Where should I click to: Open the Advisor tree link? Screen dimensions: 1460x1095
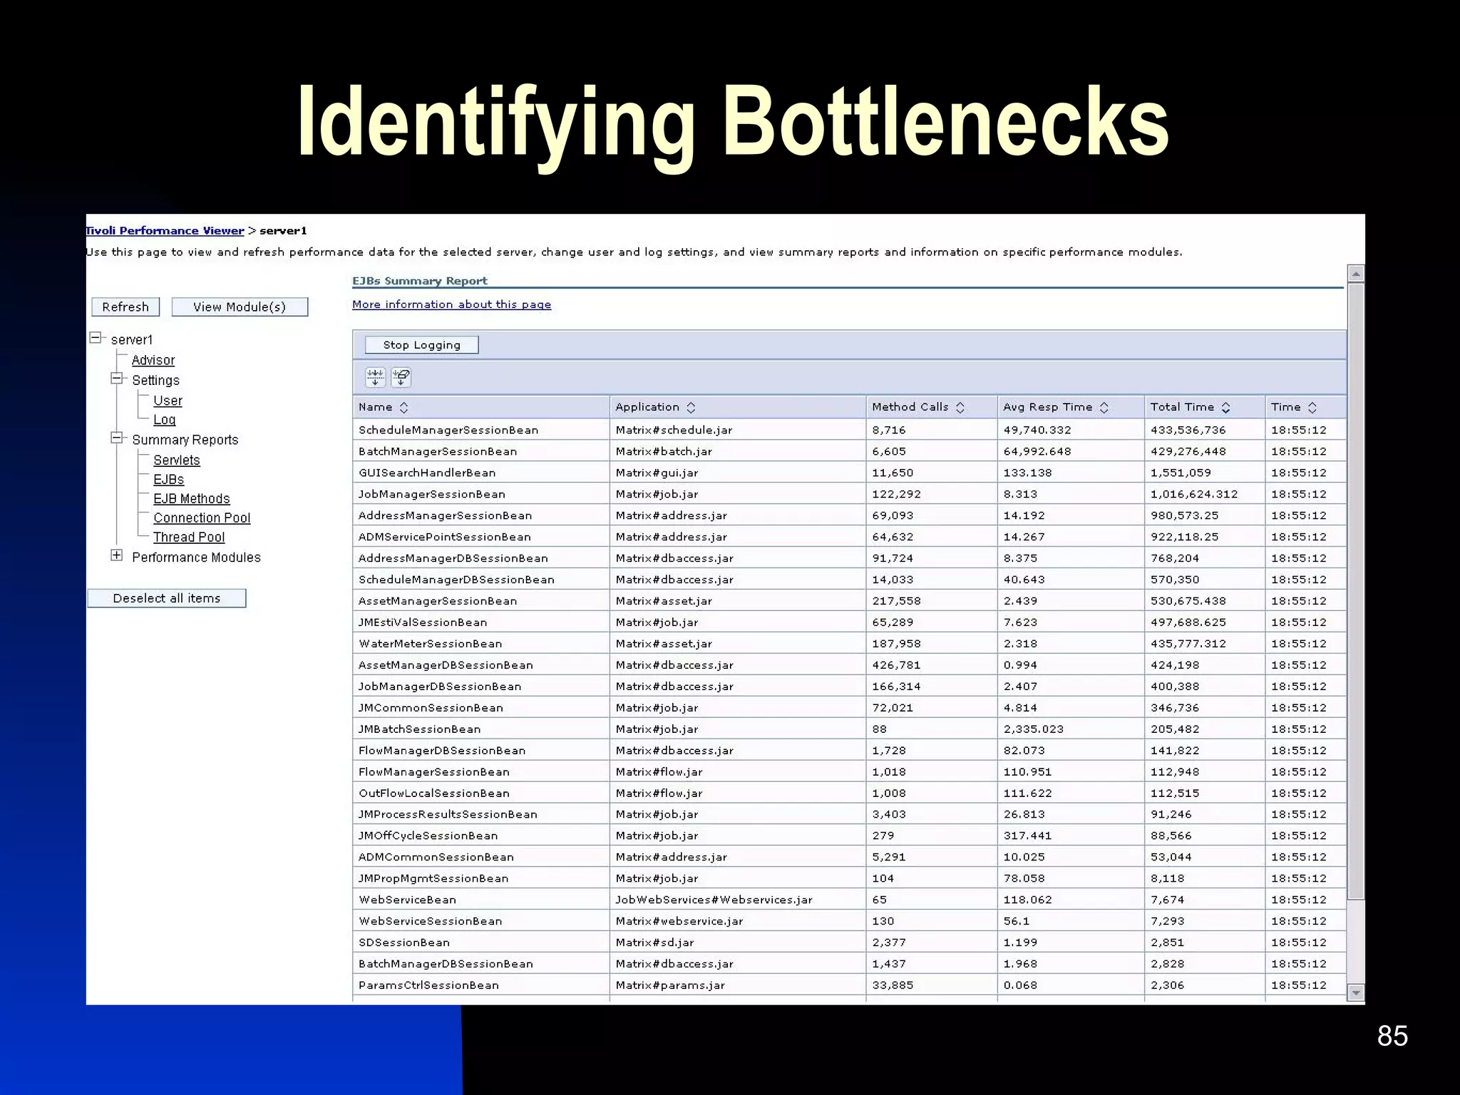point(153,360)
